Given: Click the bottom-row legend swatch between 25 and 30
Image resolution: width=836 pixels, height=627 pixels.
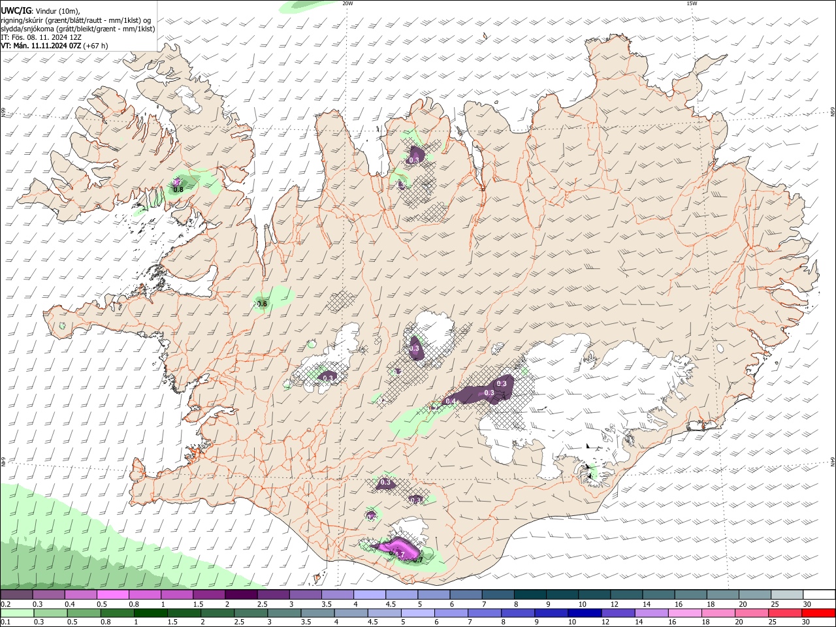Looking at the screenshot, I should click(785, 613).
